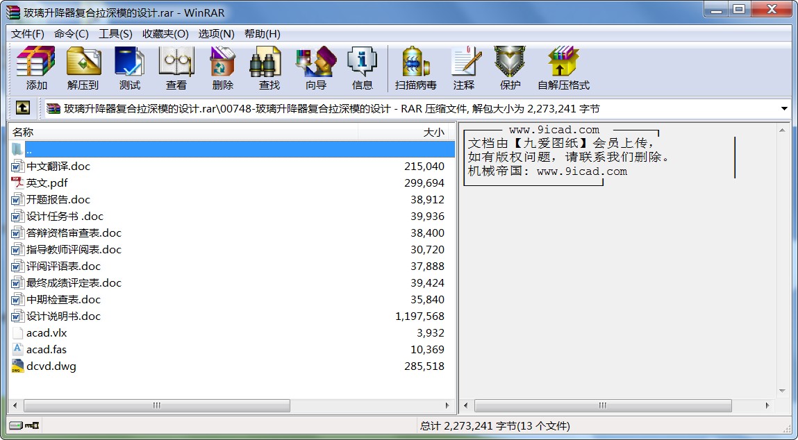Open the 收藏夹(O) menu

click(x=165, y=33)
